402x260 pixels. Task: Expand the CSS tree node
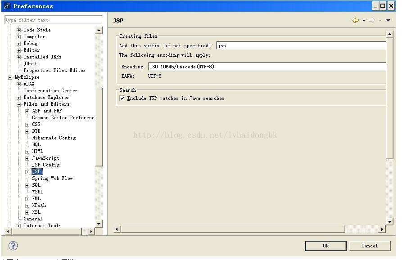(x=27, y=125)
